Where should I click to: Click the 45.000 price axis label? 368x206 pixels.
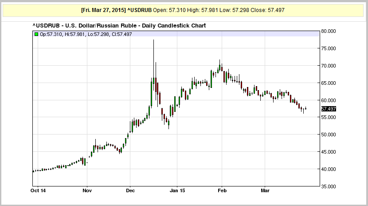[329, 152]
